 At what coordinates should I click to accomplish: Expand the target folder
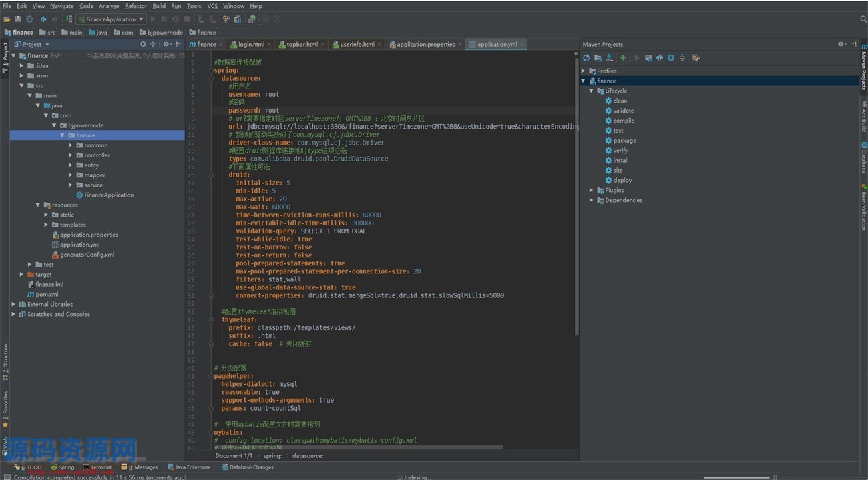pyautogui.click(x=22, y=275)
